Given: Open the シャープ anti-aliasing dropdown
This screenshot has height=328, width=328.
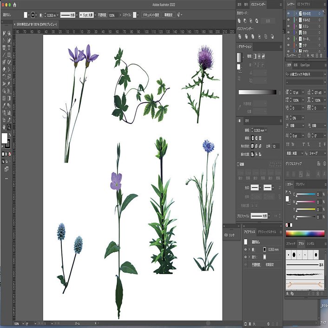Looking at the screenshot, I should (325, 153).
